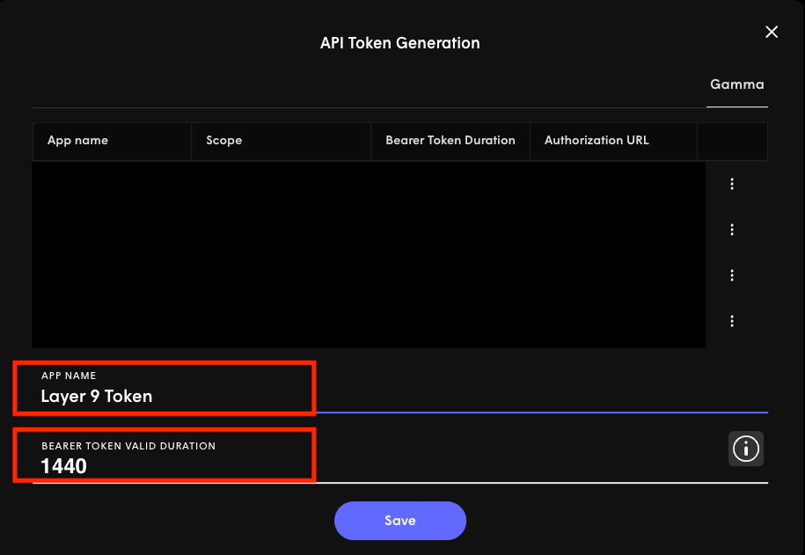Viewport: 805px width, 555px height.
Task: Click the Bearer Token Duration column header
Action: [450, 142]
